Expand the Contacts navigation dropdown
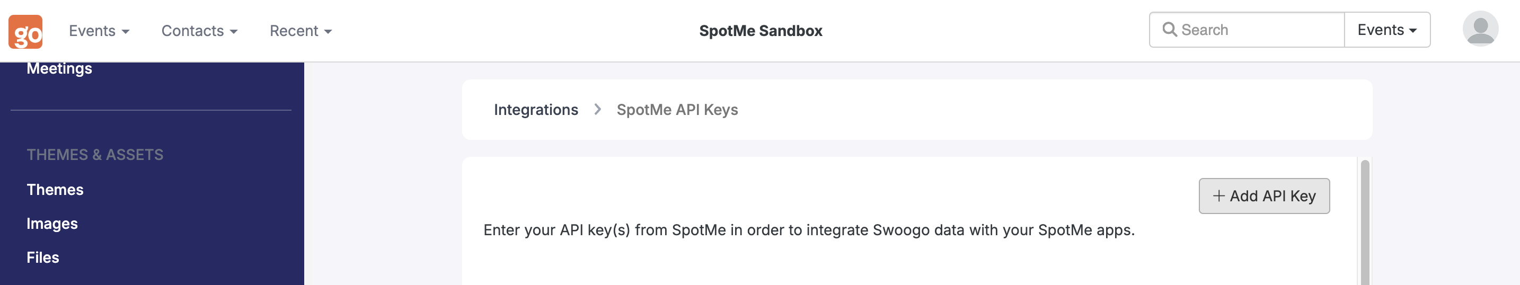 199,31
